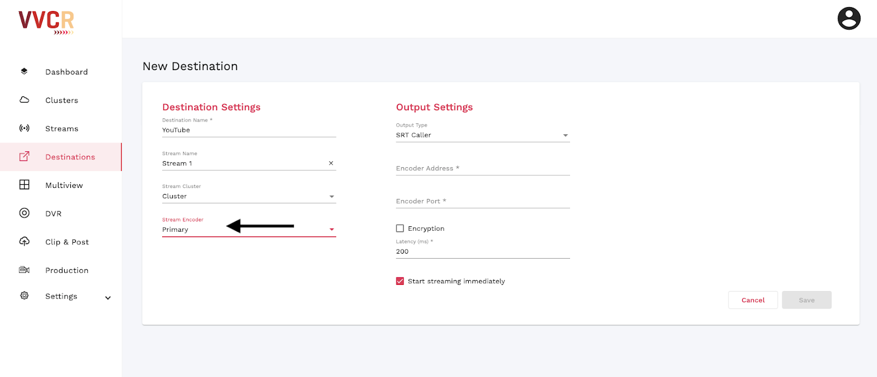Open the Output Type dropdown
877x377 pixels.
pos(565,135)
